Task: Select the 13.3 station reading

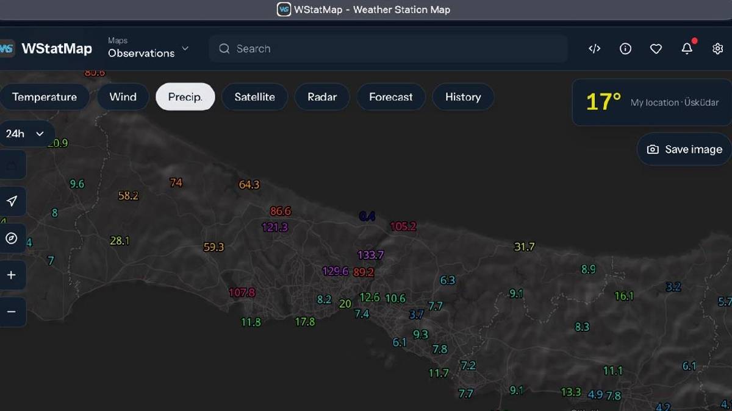Action: point(571,392)
